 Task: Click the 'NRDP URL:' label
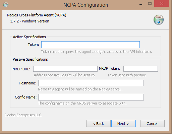[x=21, y=69]
